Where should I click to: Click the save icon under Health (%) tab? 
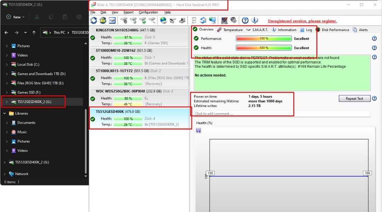(198, 131)
